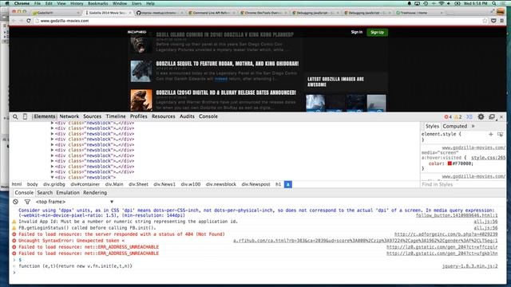Switch the drawer to the Rendering tab

[95, 193]
